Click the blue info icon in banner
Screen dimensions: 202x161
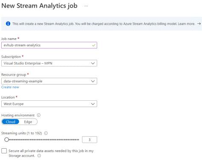(8, 24)
